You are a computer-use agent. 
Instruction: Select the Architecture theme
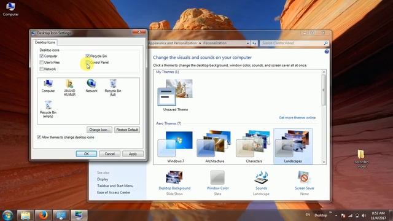click(214, 147)
